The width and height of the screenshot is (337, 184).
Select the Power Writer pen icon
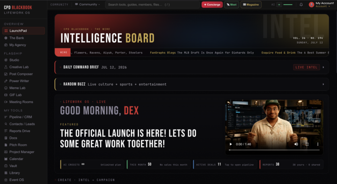coord(6,81)
